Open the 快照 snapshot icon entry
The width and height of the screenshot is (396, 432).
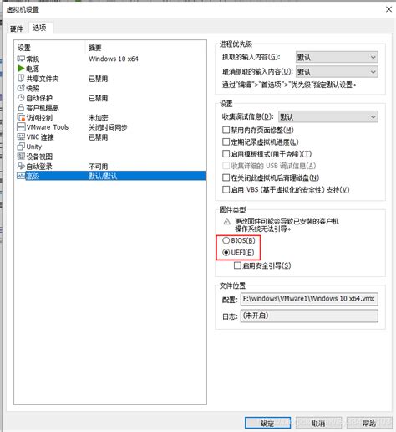coord(21,88)
